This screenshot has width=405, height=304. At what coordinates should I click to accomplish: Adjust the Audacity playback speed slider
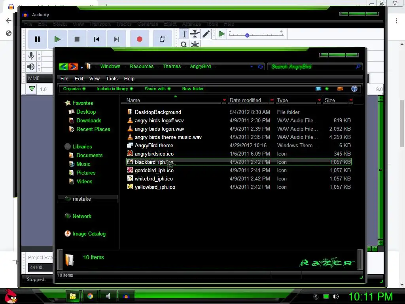click(x=247, y=35)
